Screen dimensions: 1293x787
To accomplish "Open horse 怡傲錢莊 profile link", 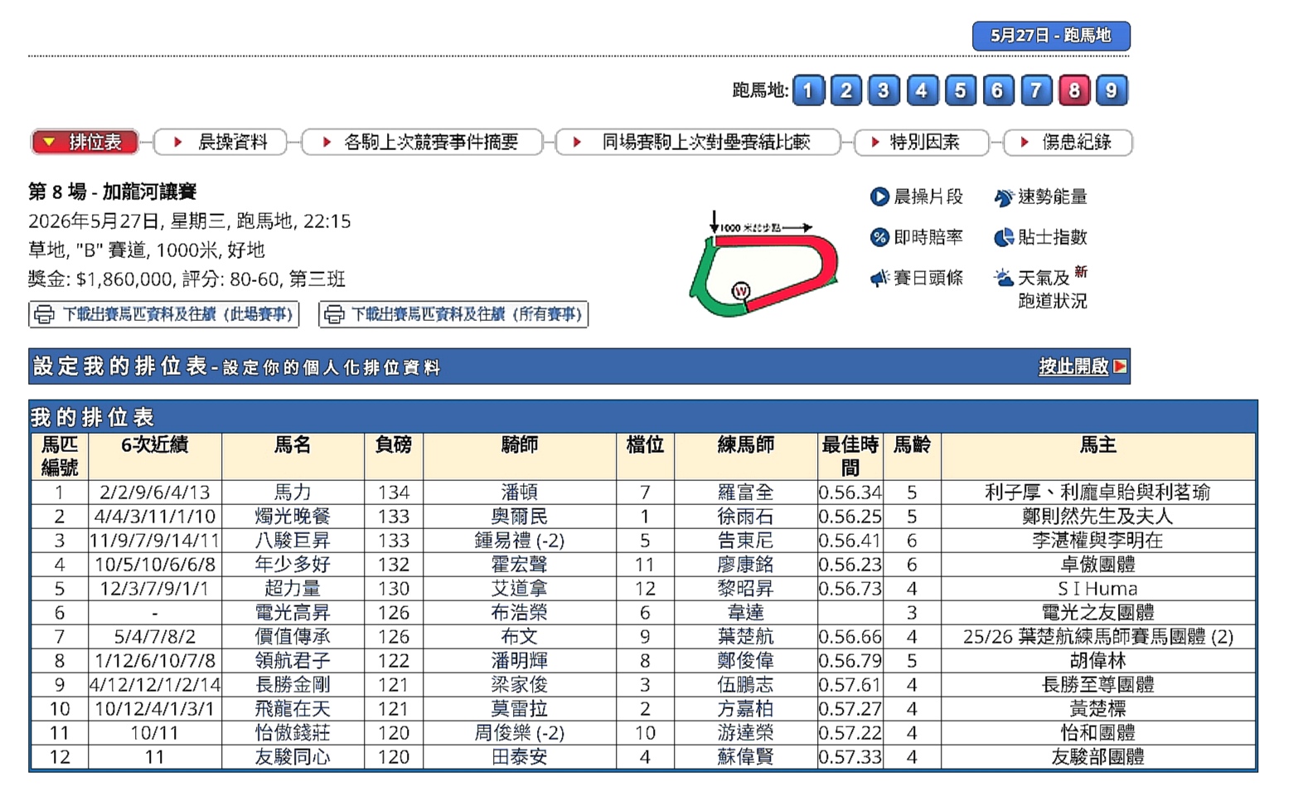I will coord(293,733).
